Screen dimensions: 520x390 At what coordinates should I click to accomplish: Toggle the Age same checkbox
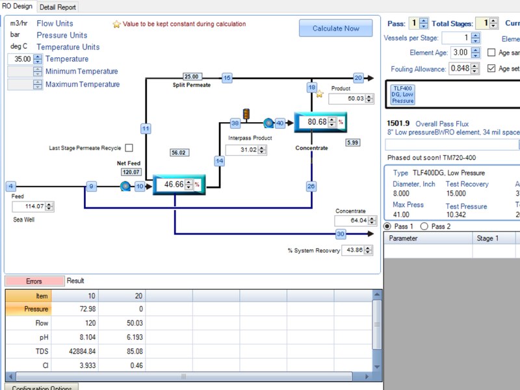tap(491, 53)
